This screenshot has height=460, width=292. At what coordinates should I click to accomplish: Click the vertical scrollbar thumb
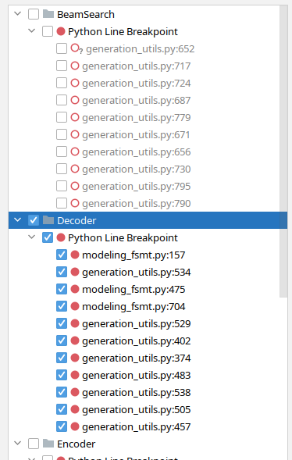(x=283, y=151)
